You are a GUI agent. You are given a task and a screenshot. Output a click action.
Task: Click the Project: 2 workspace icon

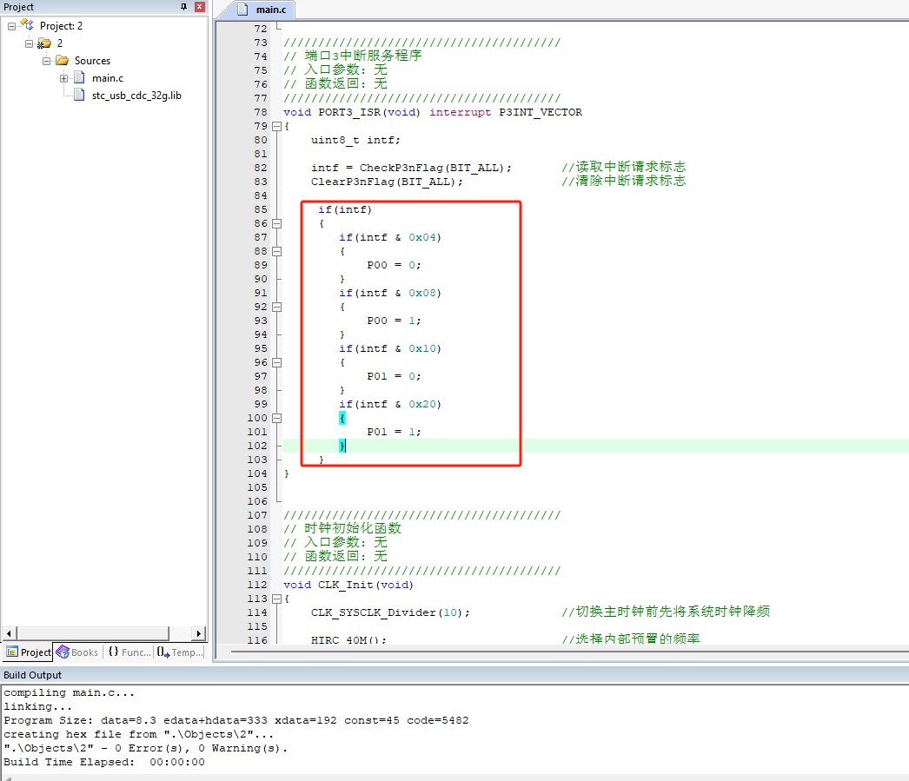coord(27,25)
